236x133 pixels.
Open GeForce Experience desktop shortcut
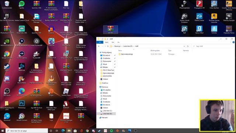(7, 42)
